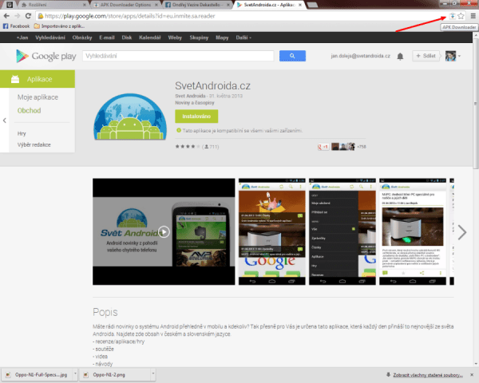This screenshot has height=383, width=479.
Task: Open Vyhledávání in the Google bar
Action: pyautogui.click(x=50, y=38)
